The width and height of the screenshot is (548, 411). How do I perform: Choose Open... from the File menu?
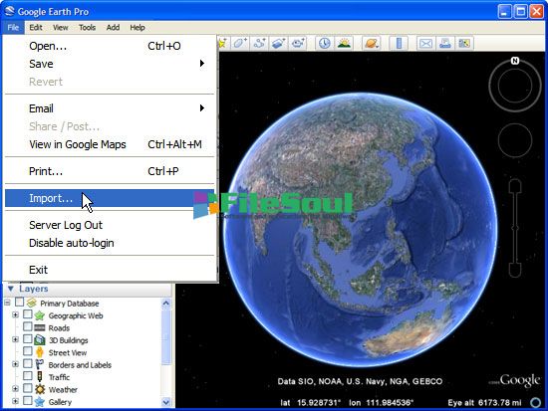click(110, 46)
